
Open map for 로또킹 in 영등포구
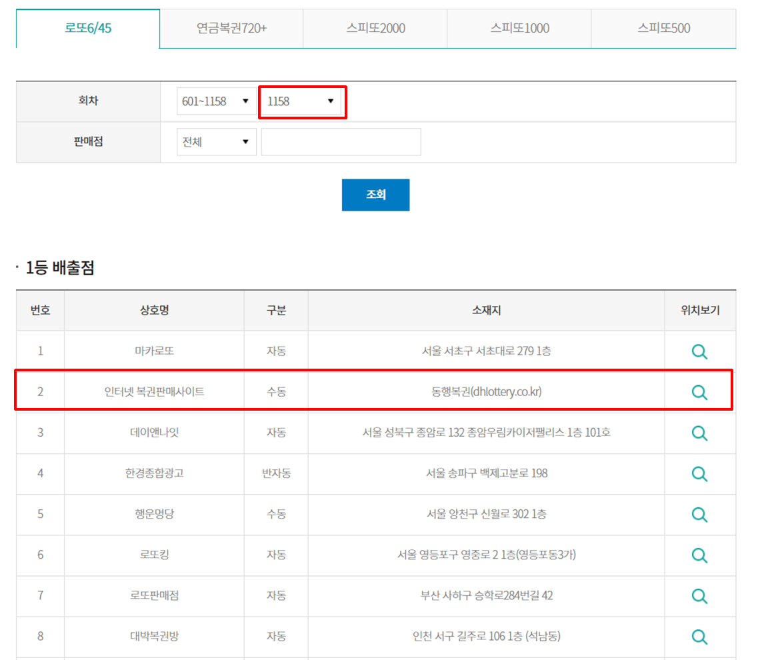point(699,555)
